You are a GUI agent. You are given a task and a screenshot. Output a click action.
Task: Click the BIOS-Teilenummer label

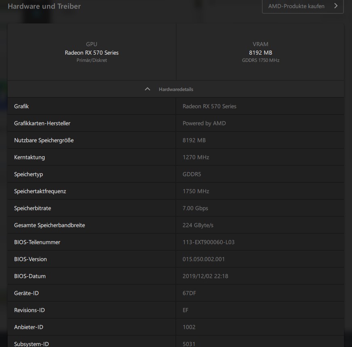(x=37, y=242)
